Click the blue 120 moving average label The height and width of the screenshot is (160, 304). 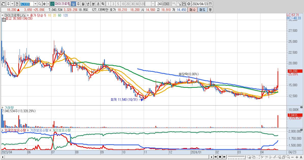tap(66, 15)
